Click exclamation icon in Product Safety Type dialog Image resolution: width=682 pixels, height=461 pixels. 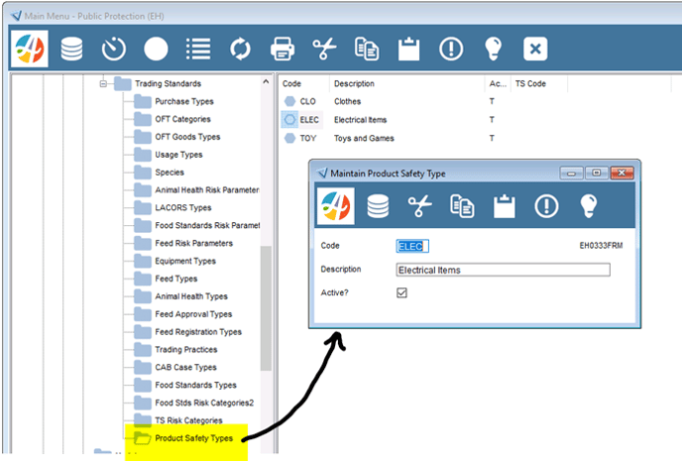point(546,206)
